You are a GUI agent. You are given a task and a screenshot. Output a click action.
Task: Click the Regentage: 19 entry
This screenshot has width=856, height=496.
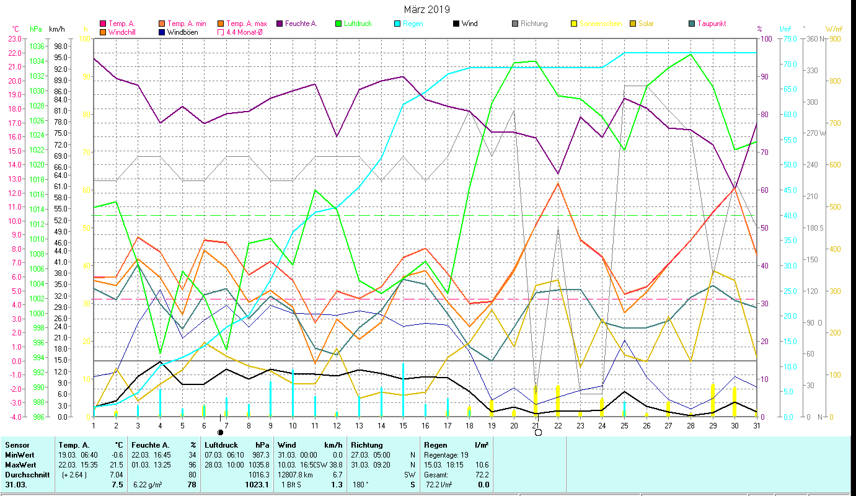[x=448, y=454]
